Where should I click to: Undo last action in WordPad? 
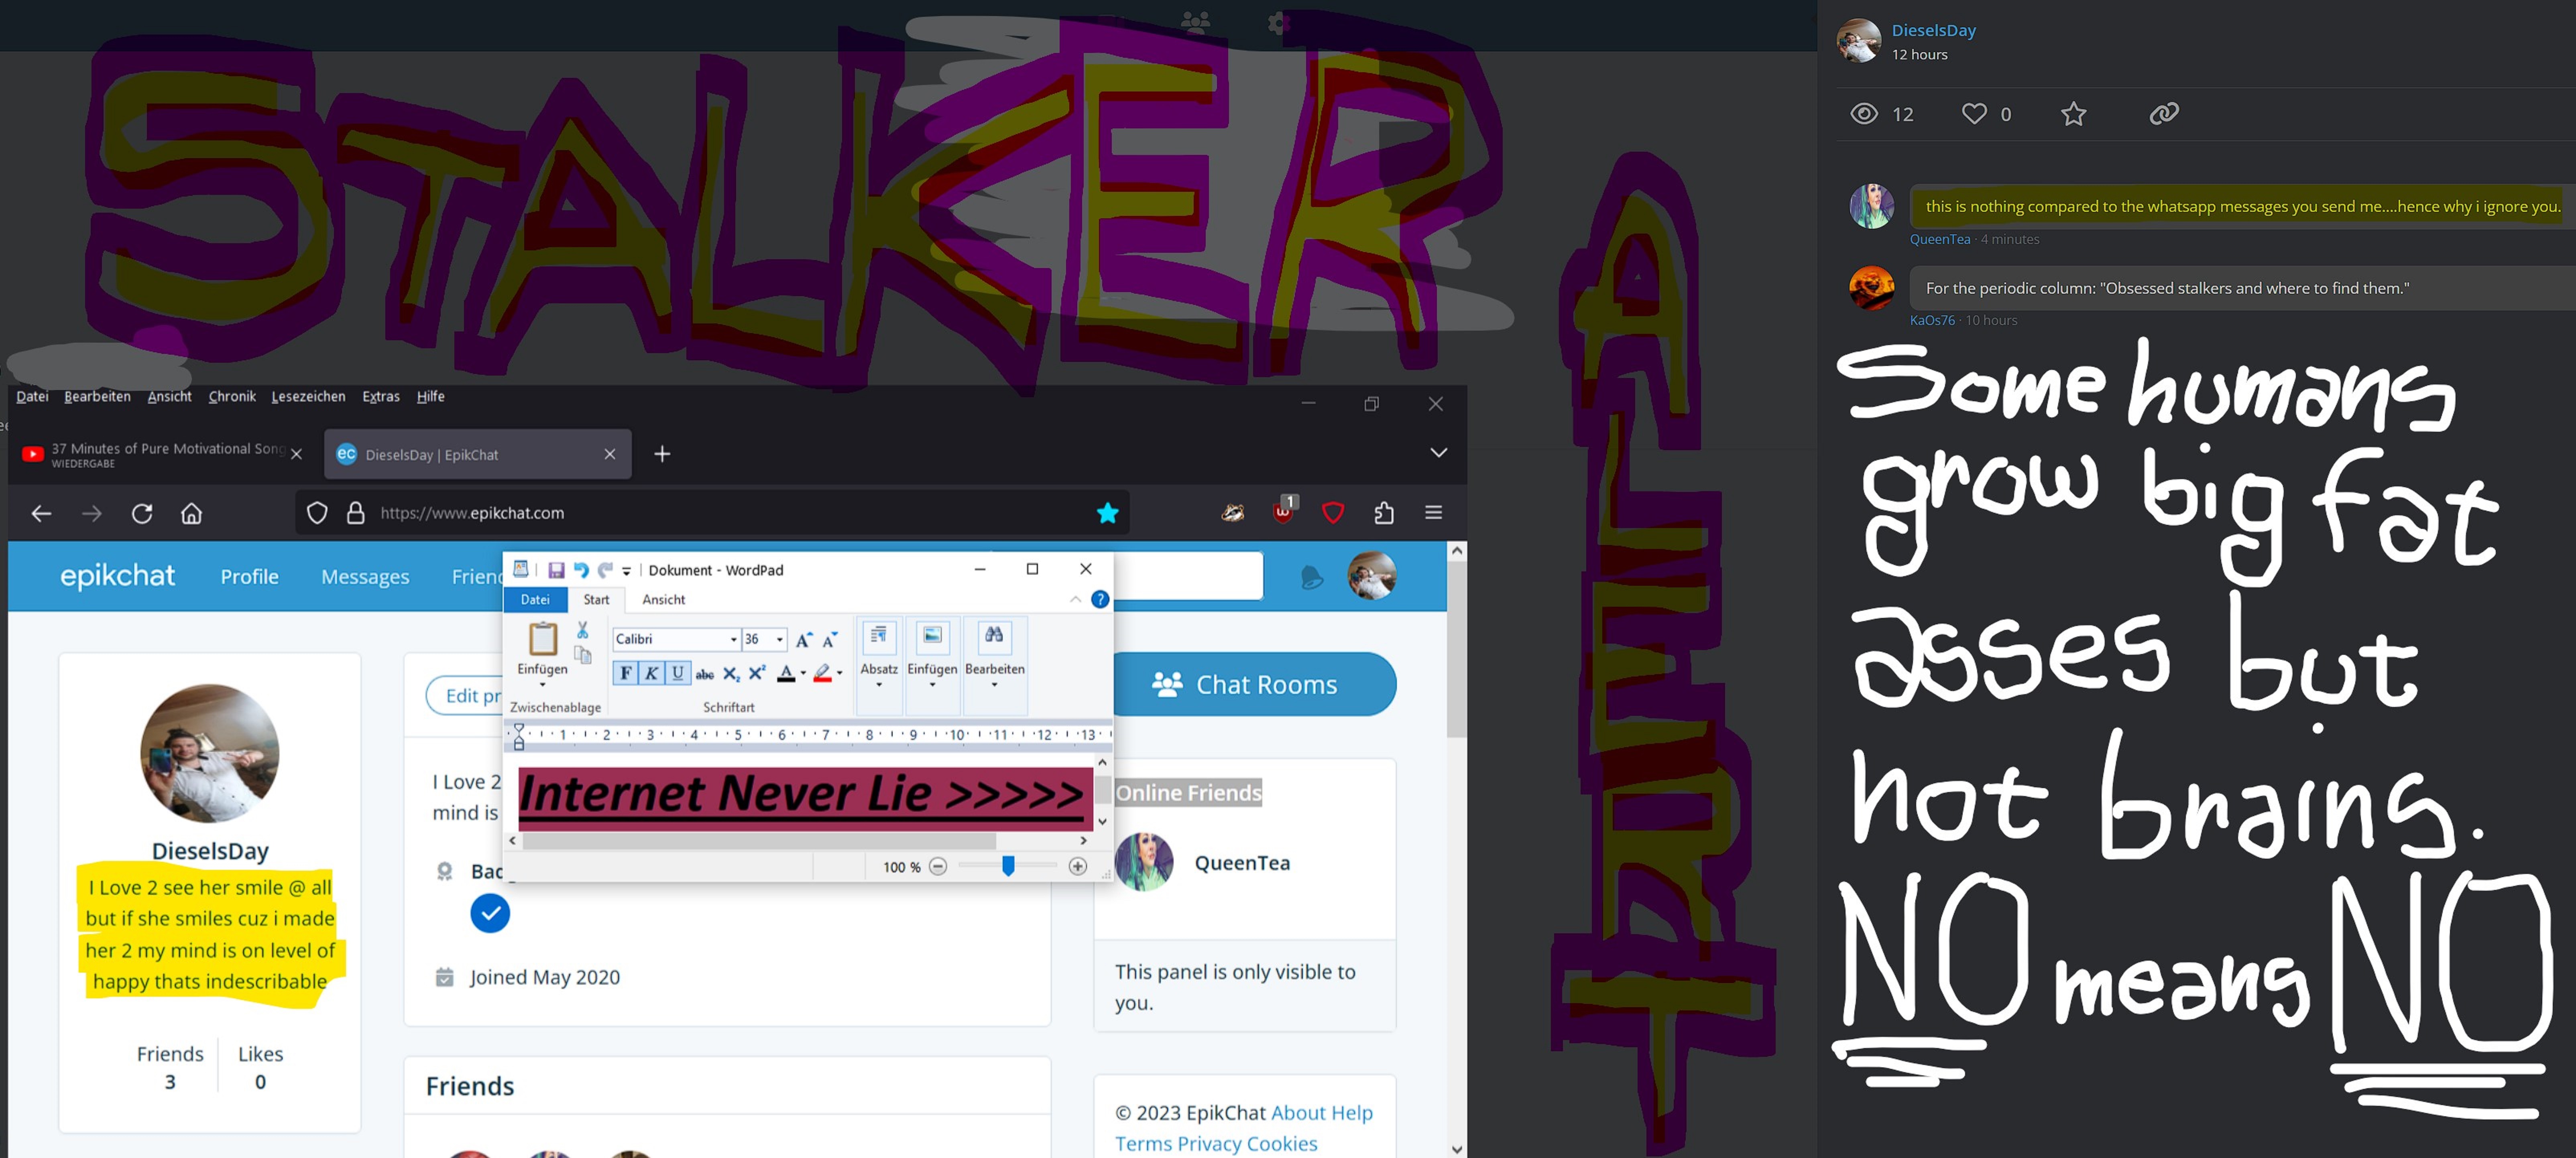click(581, 570)
